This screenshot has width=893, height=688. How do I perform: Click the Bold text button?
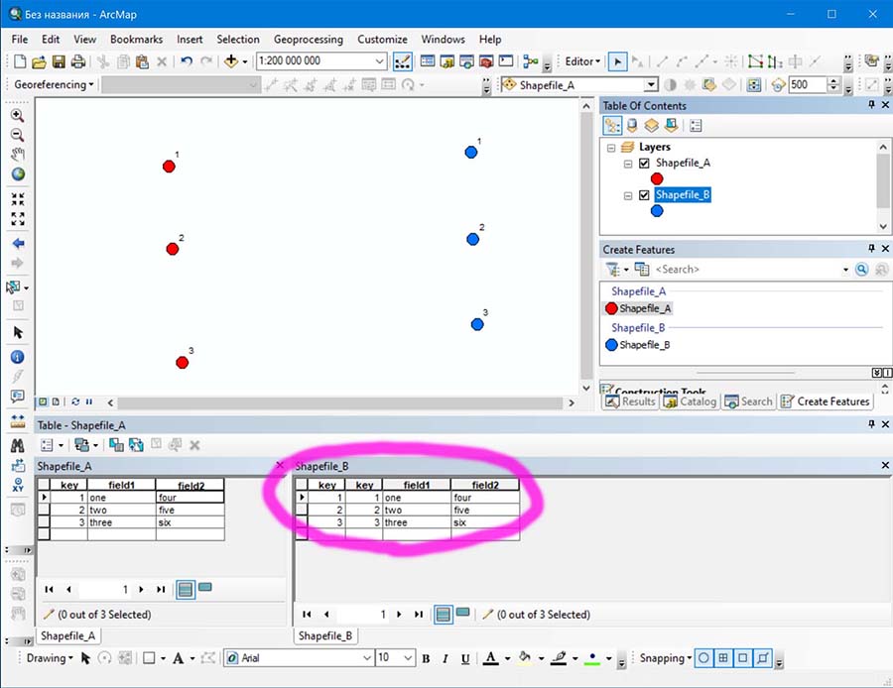point(426,658)
